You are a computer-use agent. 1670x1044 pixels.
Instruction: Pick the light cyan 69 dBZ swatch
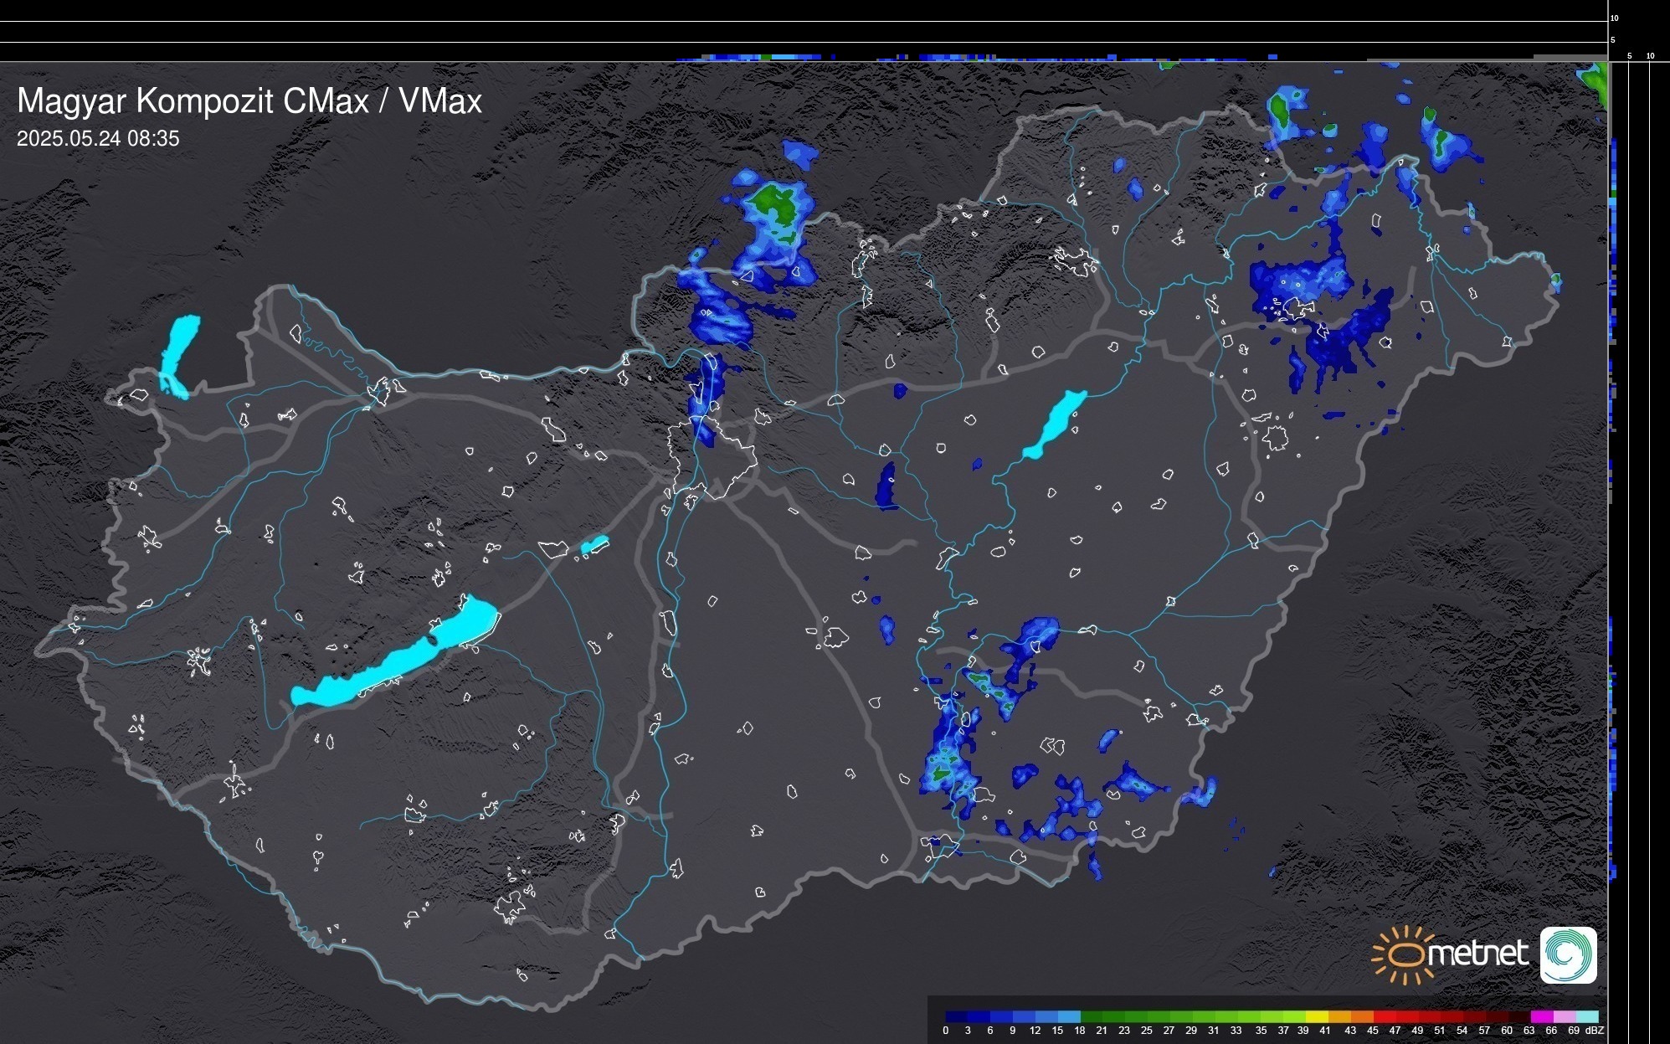click(x=1587, y=1016)
